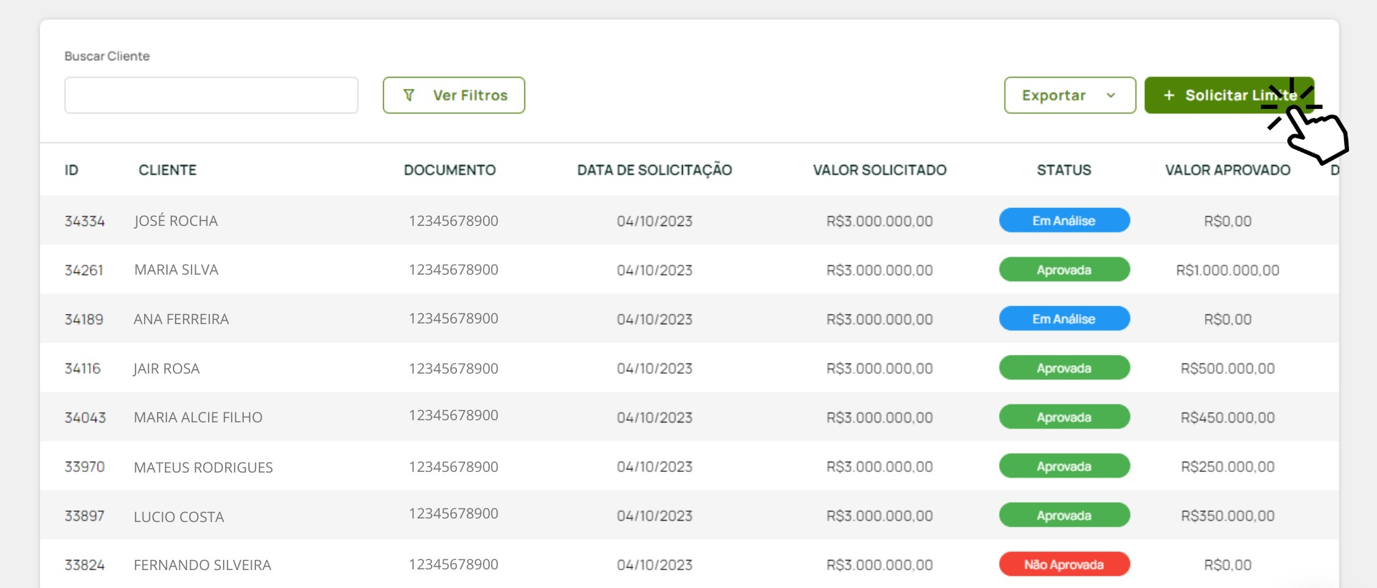Screen dimensions: 1377x588
Task: Open request ID 34116
Action: [x=82, y=369]
